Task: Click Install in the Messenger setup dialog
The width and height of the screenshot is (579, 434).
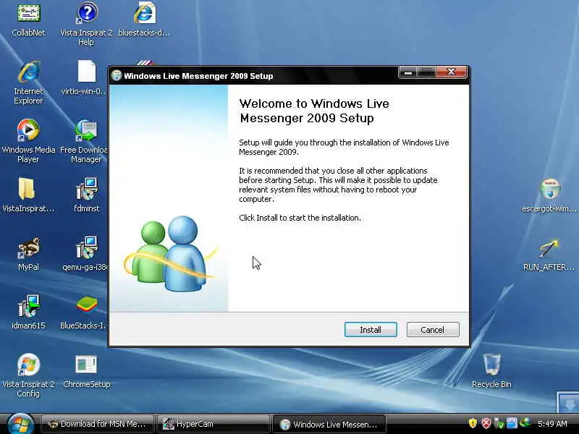Action: [x=371, y=330]
